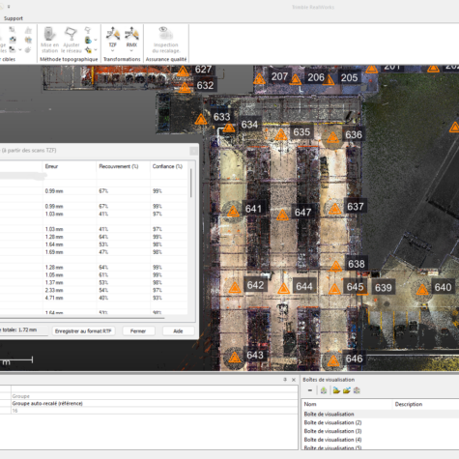
Task: Select Boîte de visualisation (3) row
Action: tap(380, 431)
